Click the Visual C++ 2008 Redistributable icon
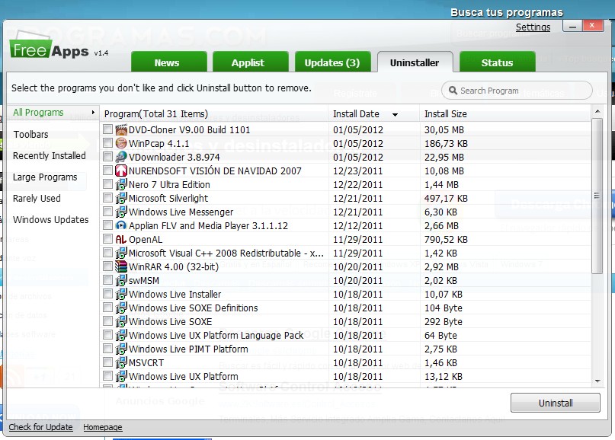The height and width of the screenshot is (440, 615). coord(121,253)
